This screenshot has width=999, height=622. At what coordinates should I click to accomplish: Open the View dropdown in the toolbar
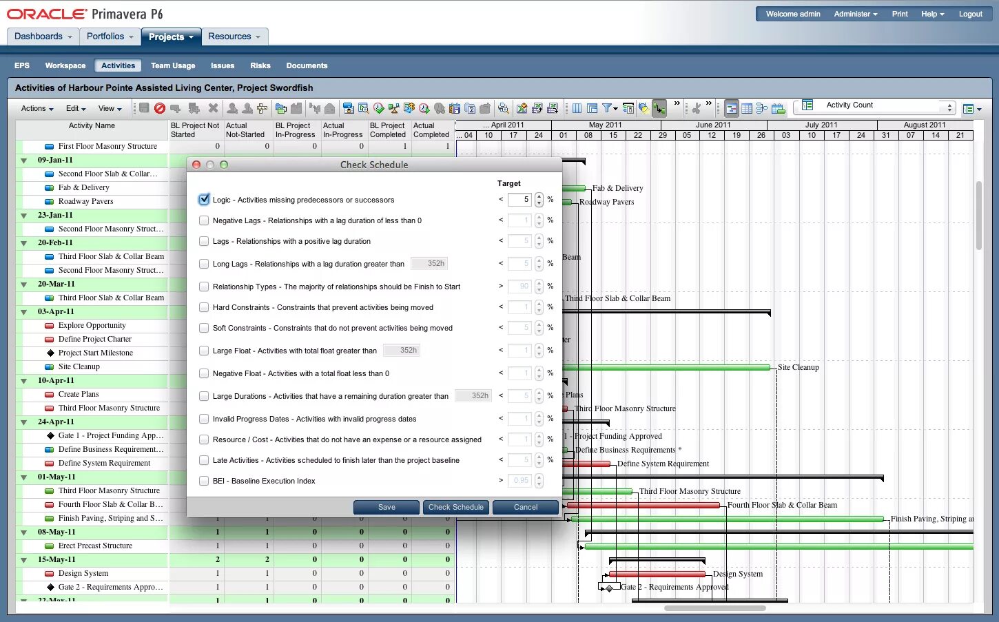pos(110,109)
